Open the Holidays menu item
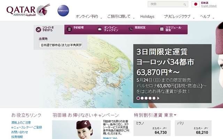The width and height of the screenshot is (223, 139). (147, 16)
